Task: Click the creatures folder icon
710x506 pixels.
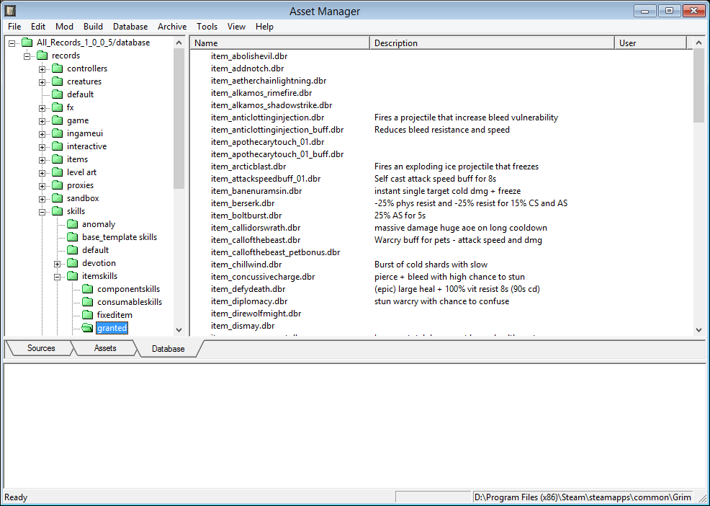Action: coord(57,81)
